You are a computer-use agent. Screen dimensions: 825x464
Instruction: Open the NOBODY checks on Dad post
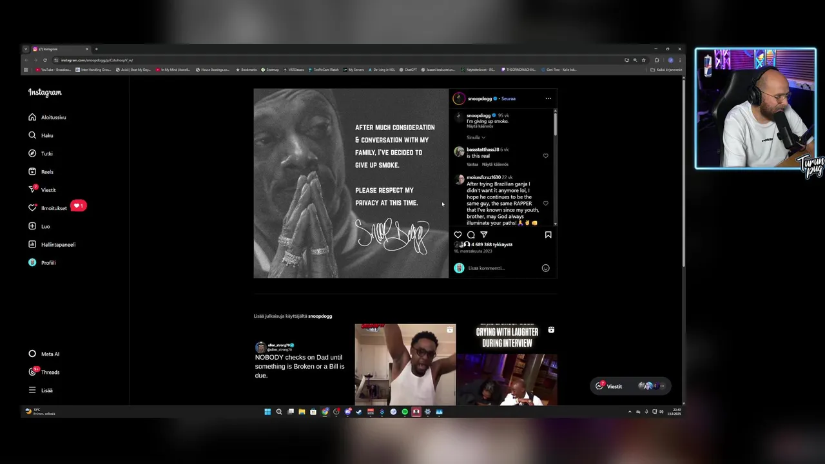[303, 364]
